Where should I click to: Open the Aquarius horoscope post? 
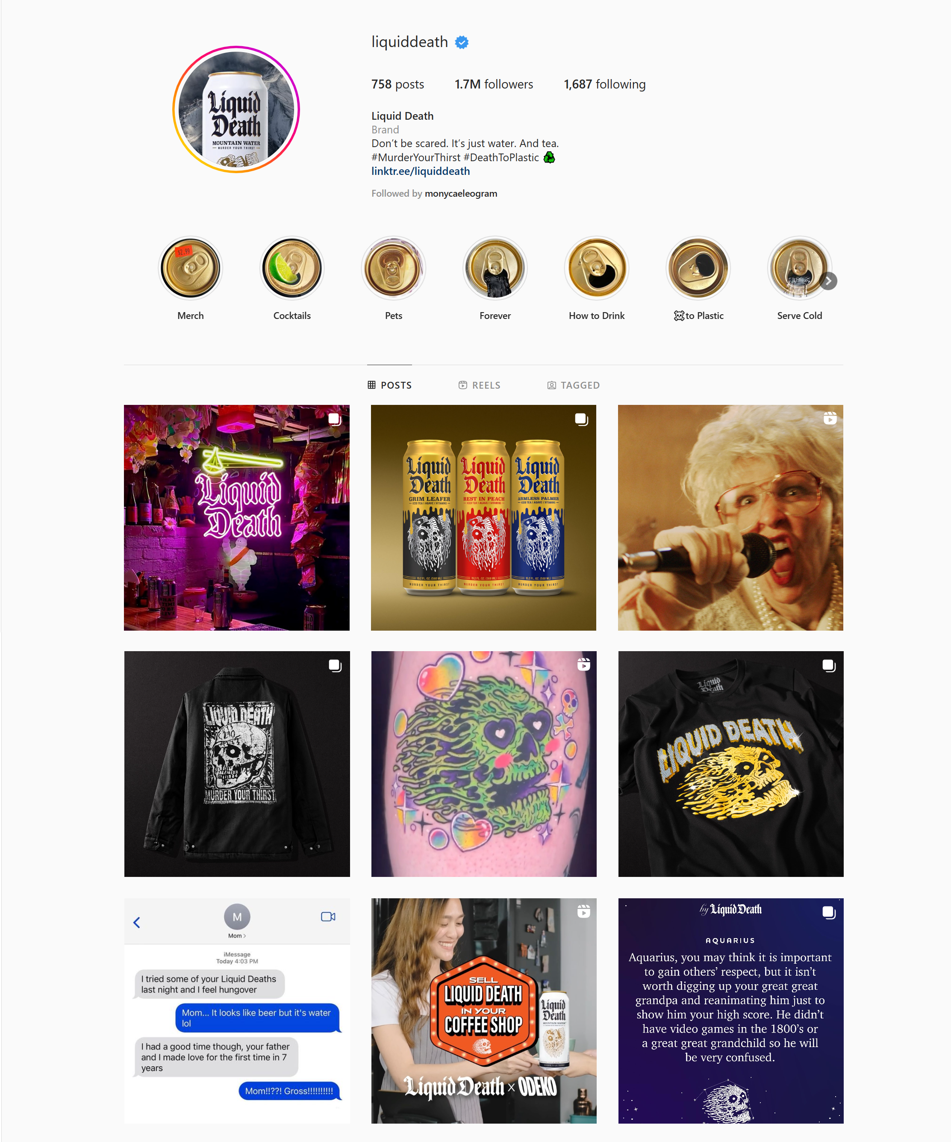coord(731,1011)
